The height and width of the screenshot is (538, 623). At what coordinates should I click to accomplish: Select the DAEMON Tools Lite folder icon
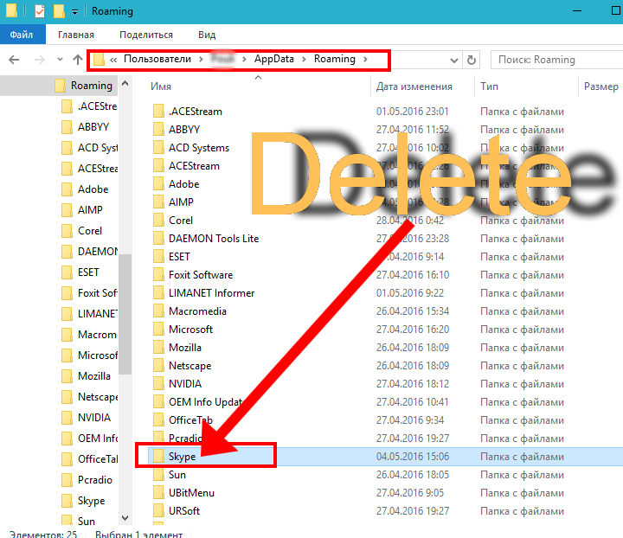157,238
